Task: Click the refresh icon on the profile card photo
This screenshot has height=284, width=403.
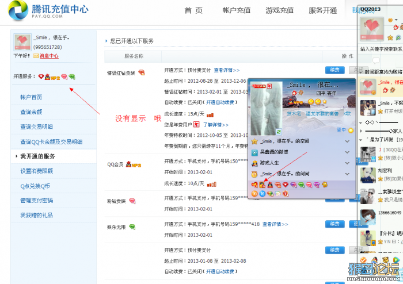Action: tap(279, 132)
